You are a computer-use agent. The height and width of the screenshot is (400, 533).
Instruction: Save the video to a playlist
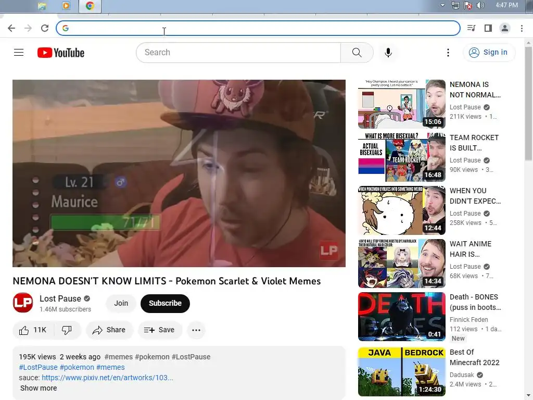point(159,330)
